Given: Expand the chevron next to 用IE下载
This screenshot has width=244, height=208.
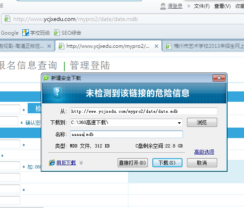Looking at the screenshot, I should pyautogui.click(x=81, y=163).
